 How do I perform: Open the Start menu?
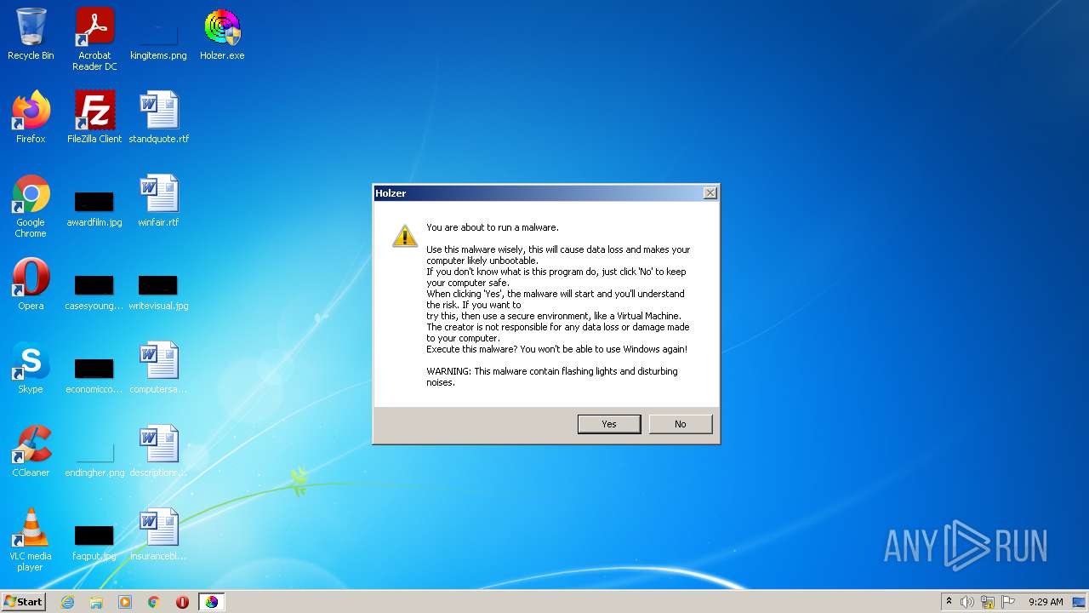pos(24,602)
